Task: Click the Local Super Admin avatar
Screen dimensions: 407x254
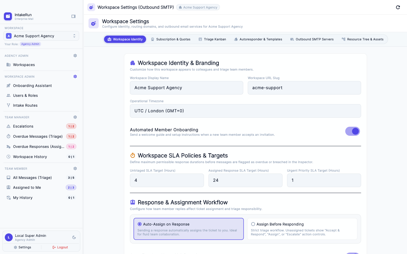Action: coord(9,237)
